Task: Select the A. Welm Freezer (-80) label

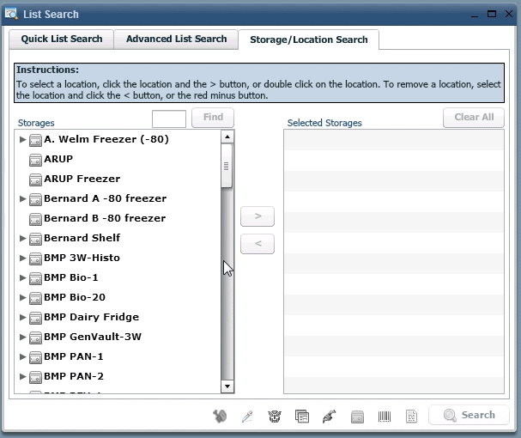Action: tap(106, 139)
